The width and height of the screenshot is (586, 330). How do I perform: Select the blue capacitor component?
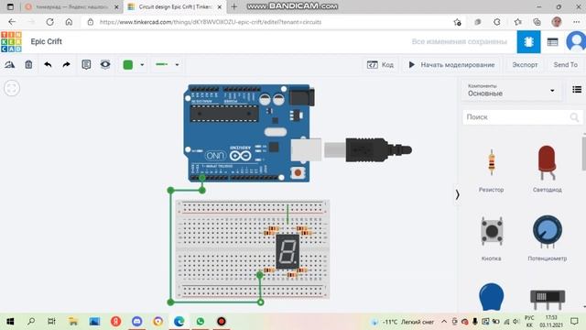point(492,297)
